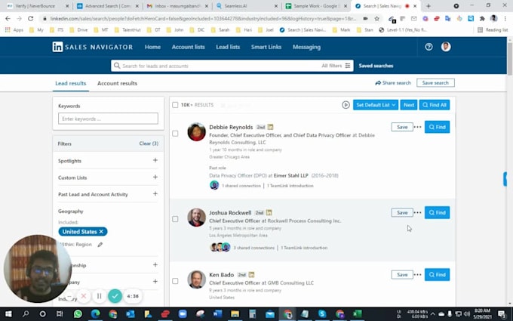
Task: Open the Set Default List dropdown
Action: point(376,105)
